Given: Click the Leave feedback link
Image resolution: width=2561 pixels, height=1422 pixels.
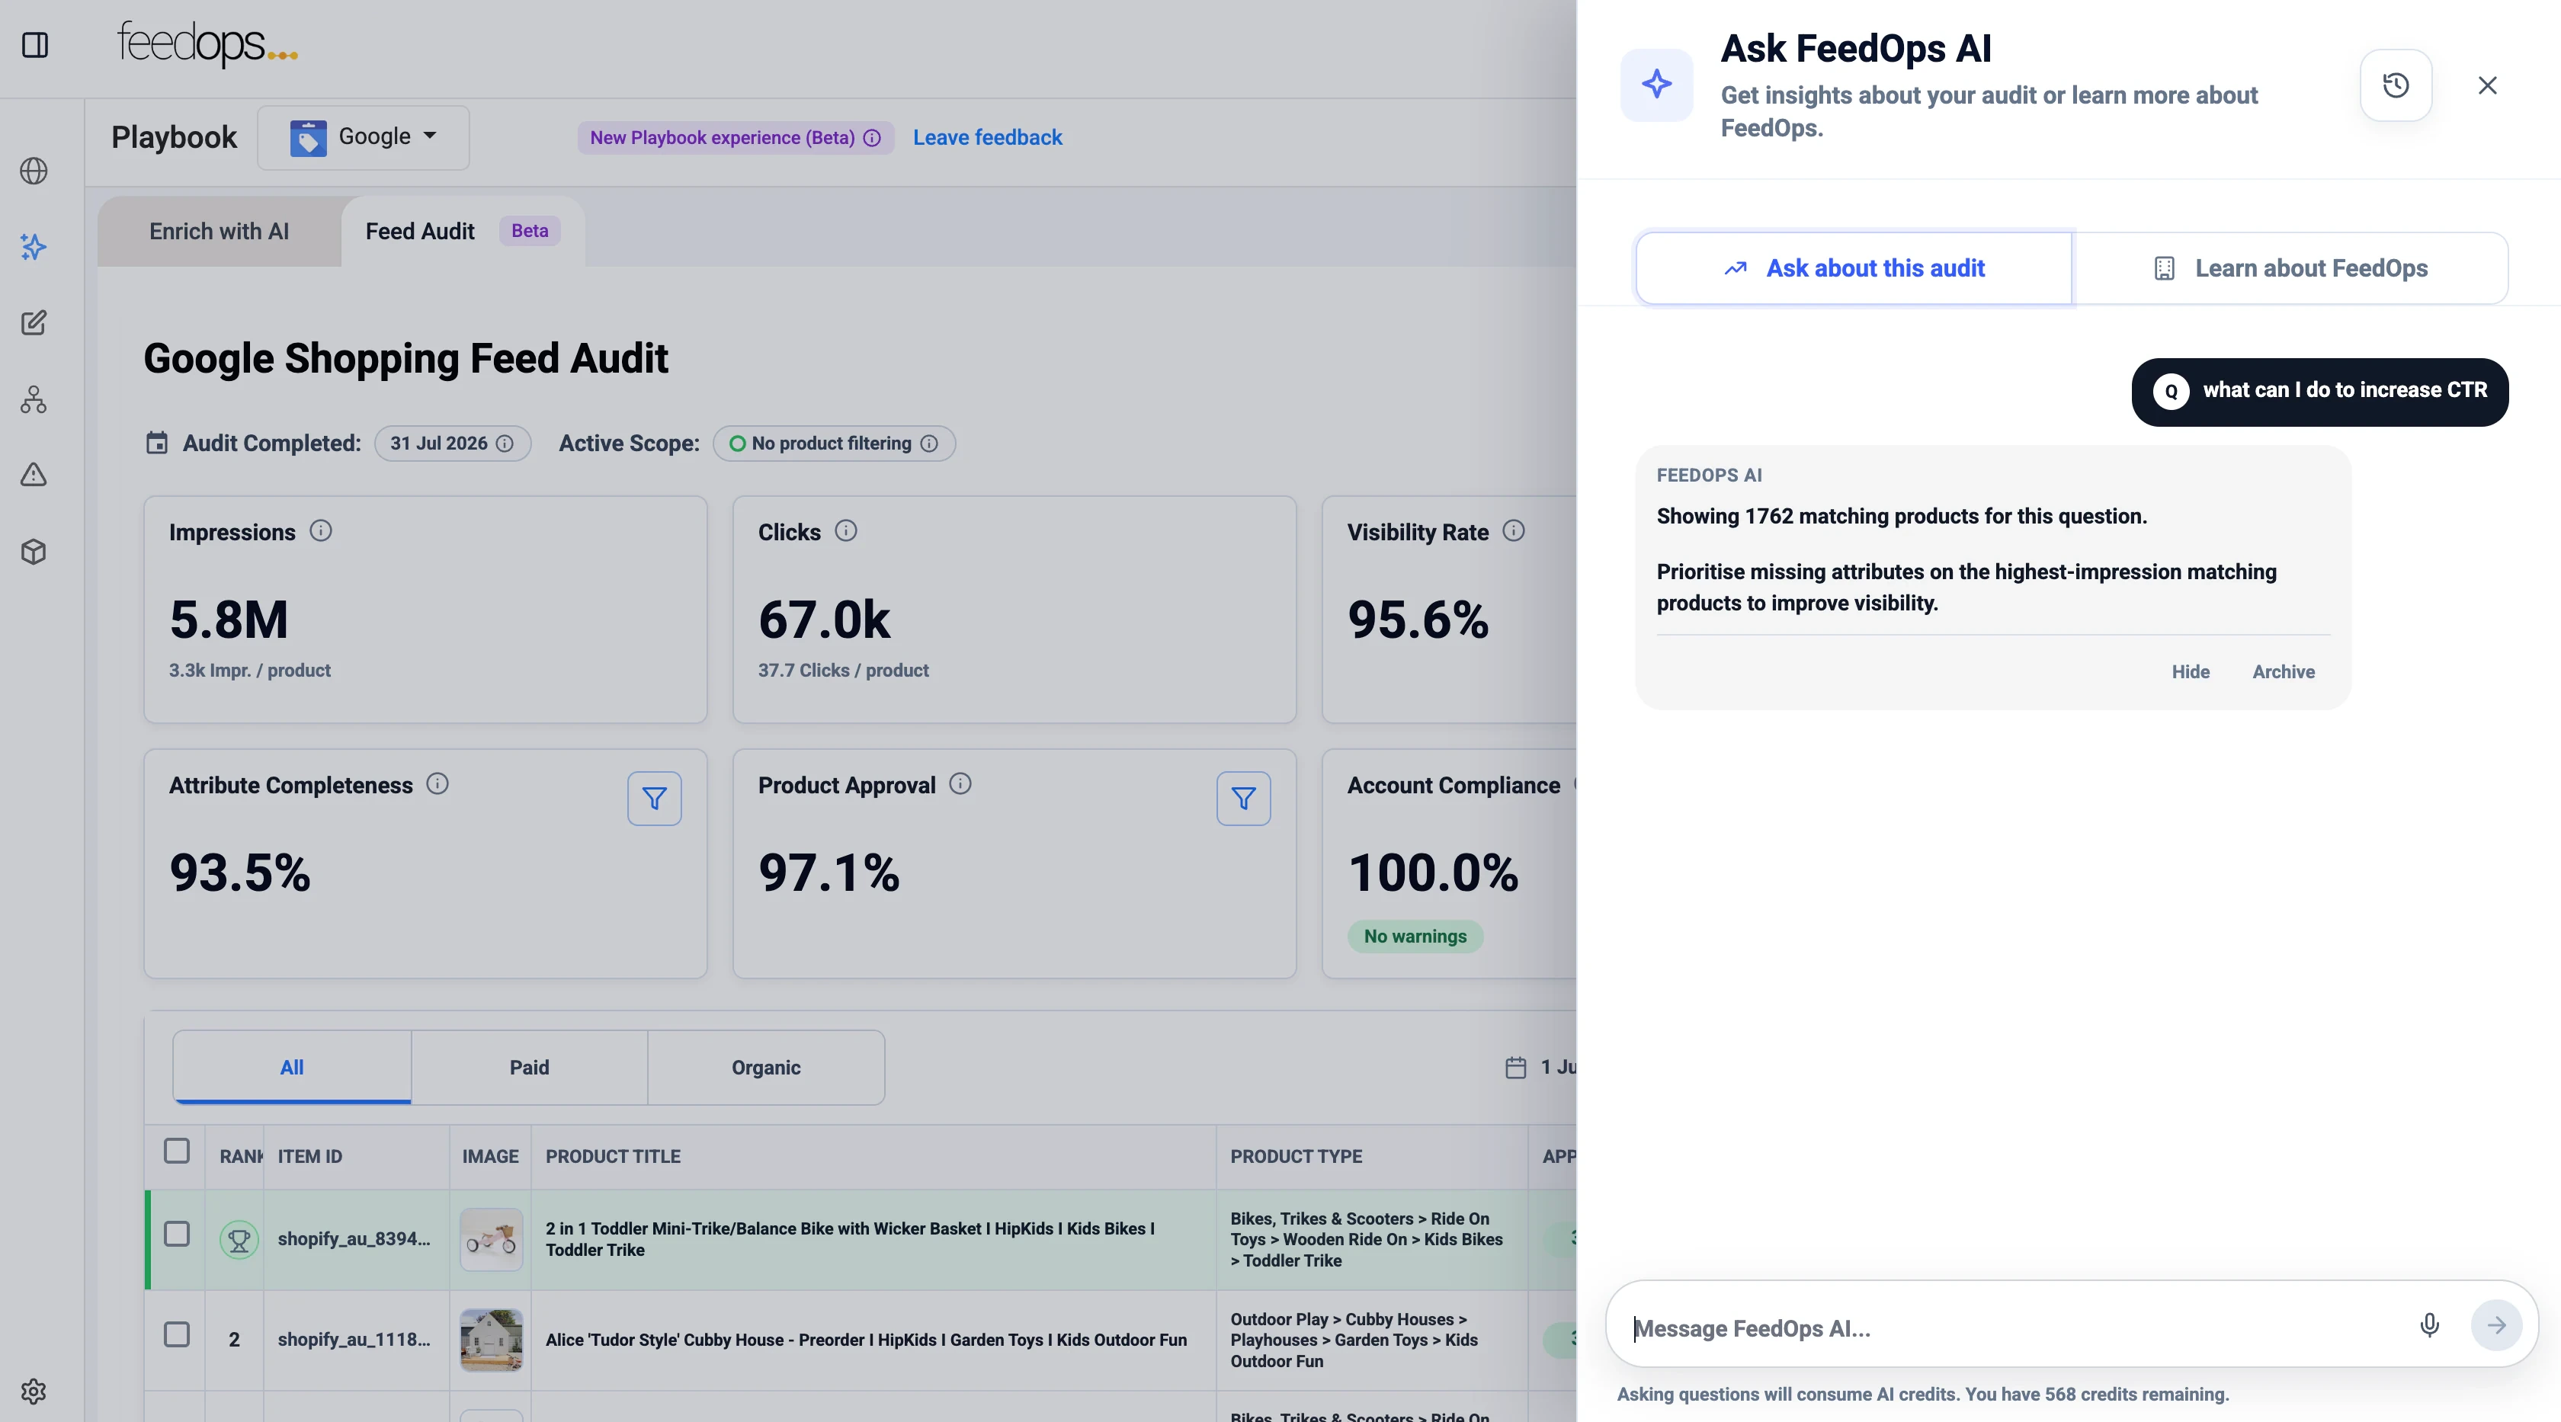Looking at the screenshot, I should 987,138.
